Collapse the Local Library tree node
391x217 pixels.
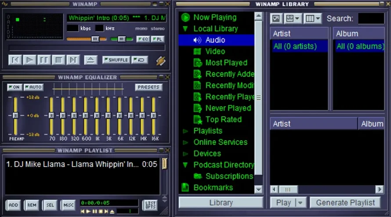pos(185,29)
